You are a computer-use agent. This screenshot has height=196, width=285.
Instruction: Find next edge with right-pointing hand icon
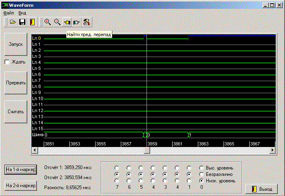[x=77, y=22]
